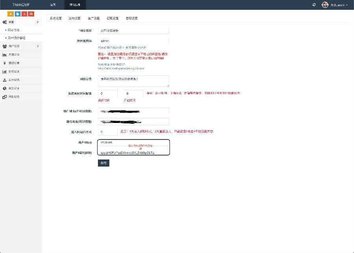Viewport: 354px width, 253px height.
Task: Click the 保存 save button
Action: point(103,163)
